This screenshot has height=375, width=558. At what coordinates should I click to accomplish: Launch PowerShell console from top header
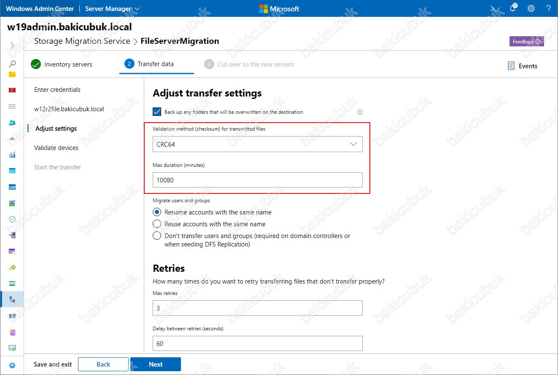click(493, 8)
